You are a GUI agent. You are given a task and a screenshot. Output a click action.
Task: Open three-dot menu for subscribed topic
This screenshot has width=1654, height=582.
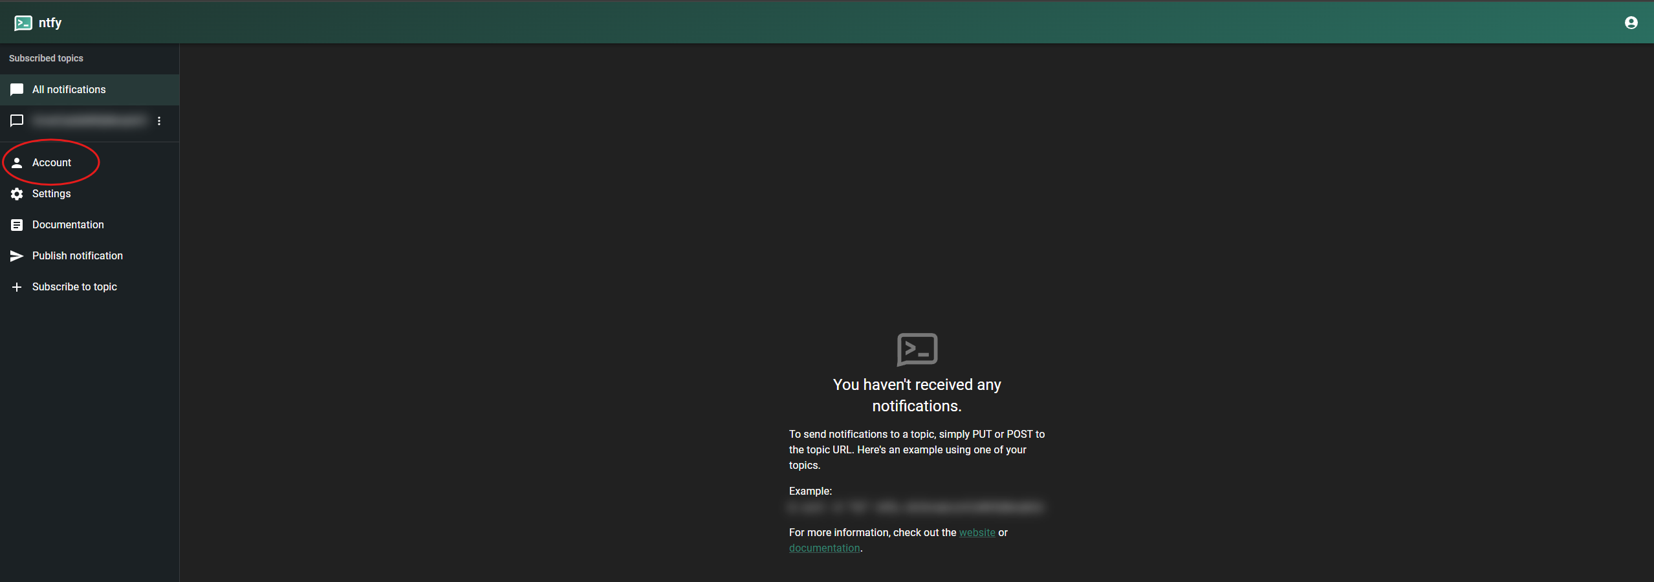[x=159, y=121]
